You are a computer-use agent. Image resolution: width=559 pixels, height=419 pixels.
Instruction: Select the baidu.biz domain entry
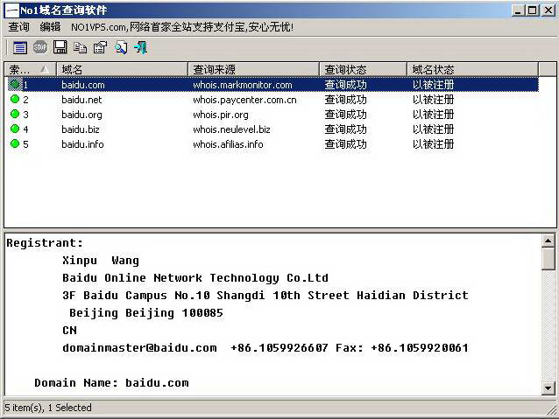tap(81, 129)
